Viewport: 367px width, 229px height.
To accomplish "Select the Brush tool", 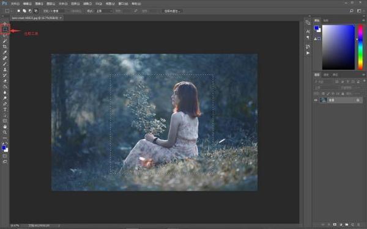I will pos(5,64).
